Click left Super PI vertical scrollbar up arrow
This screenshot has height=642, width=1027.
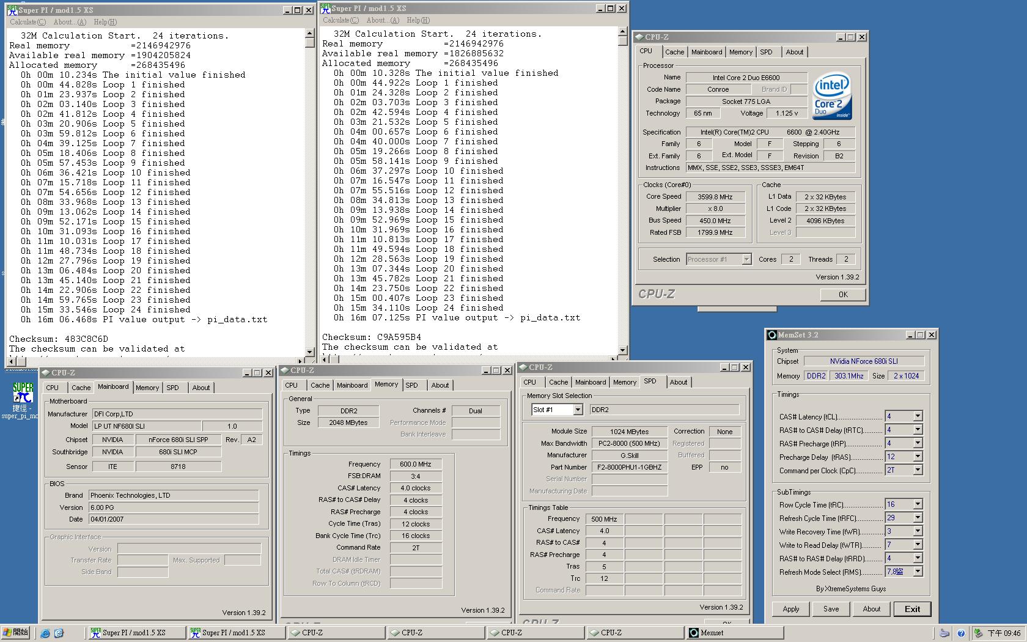click(x=309, y=34)
